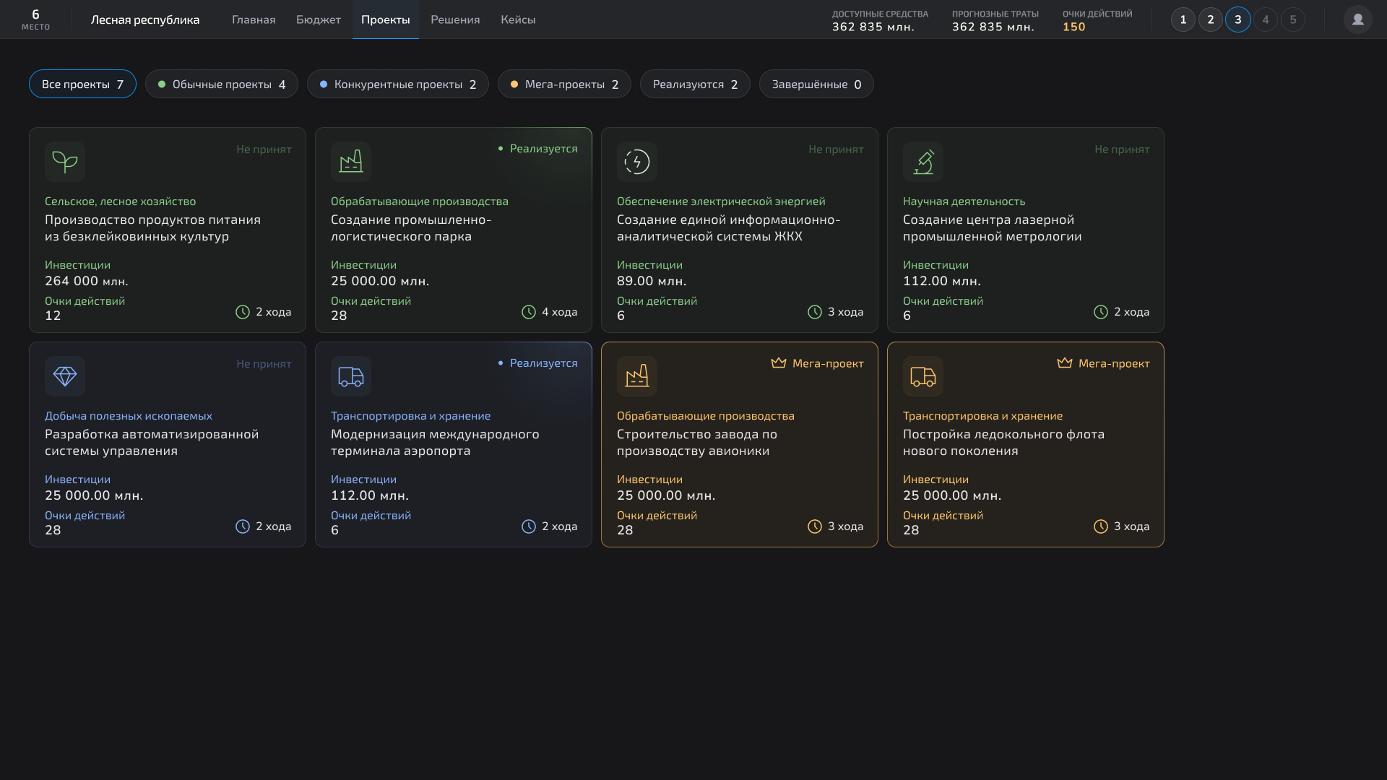Click the blue truck icon on airport terminal card
This screenshot has height=780, width=1387.
point(351,376)
